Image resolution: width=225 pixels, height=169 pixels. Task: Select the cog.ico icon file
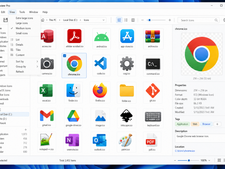point(127,66)
